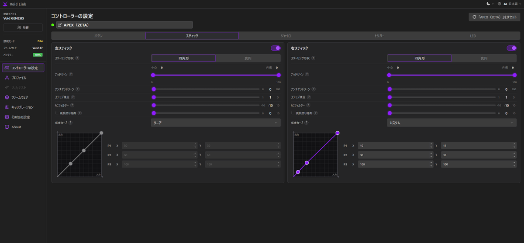
Task: Click the help icon for left stick 跳ね戻り制御
Action: (x=79, y=113)
